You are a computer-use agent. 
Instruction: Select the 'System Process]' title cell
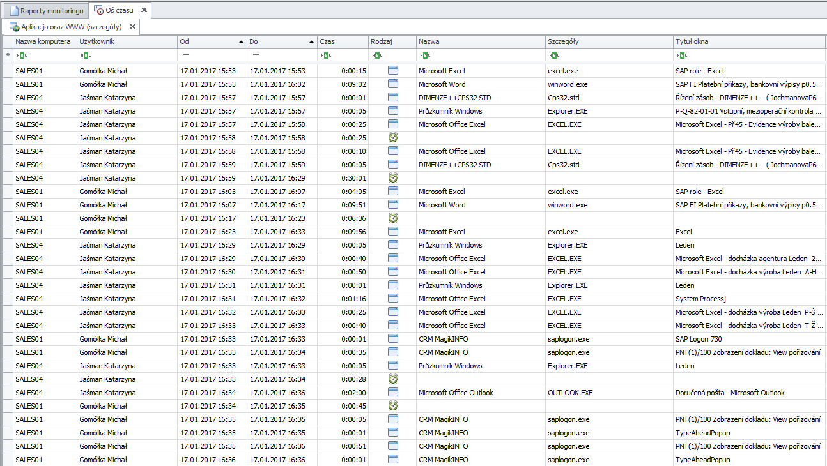[x=750, y=299]
